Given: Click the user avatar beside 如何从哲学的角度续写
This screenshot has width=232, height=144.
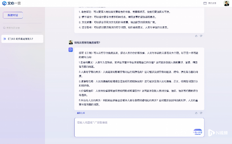Looking at the screenshot, I should (x=71, y=42).
